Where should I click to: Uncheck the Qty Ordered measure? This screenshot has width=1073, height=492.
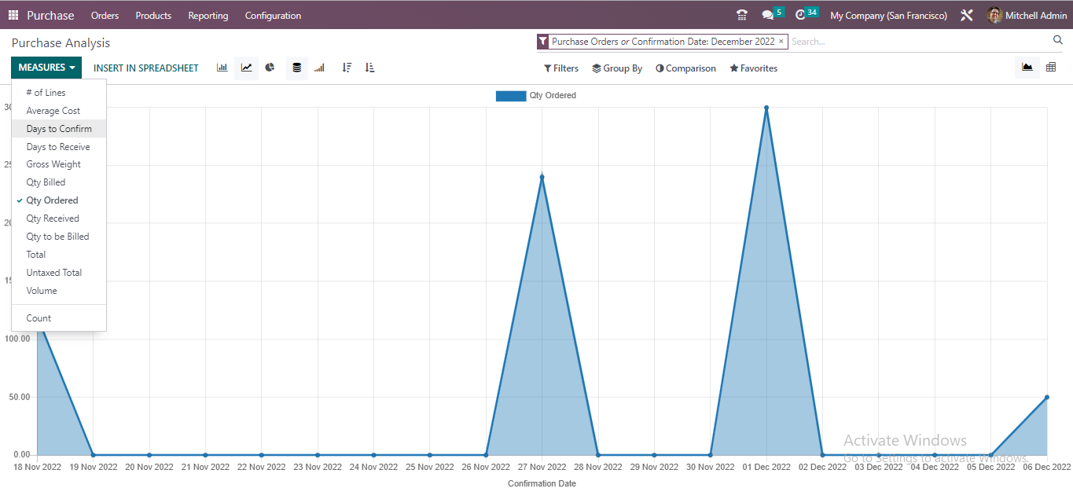pos(52,200)
